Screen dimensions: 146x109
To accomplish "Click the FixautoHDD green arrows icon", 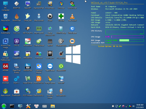I will (x=61, y=67).
